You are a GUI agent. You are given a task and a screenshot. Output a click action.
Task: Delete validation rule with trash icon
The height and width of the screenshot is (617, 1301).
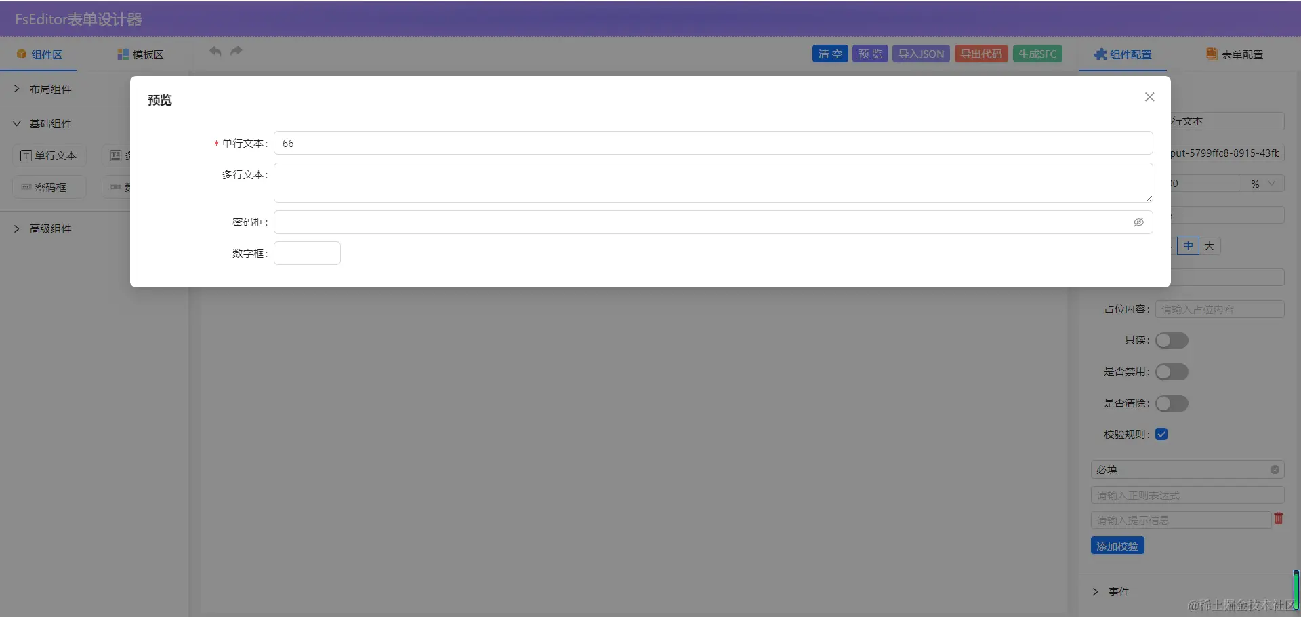[x=1279, y=519]
